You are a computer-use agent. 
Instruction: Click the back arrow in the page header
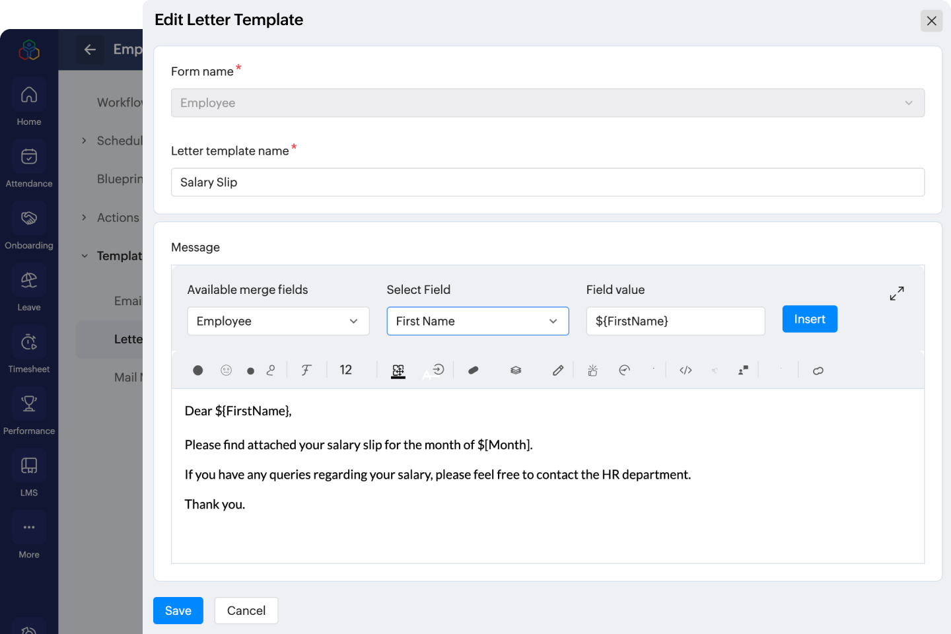(x=90, y=50)
